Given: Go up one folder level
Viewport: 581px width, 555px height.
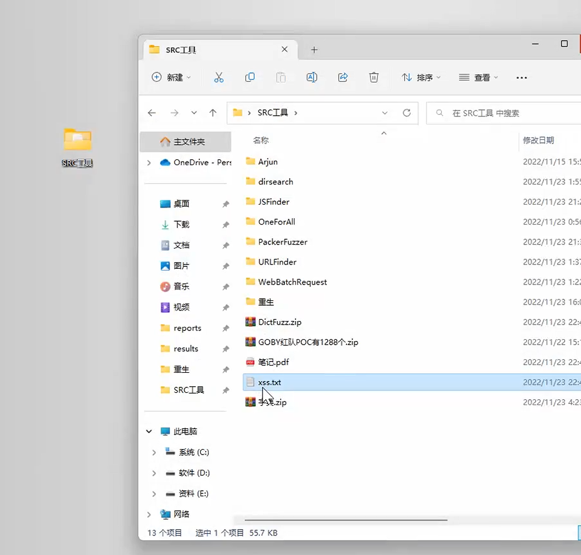Looking at the screenshot, I should click(x=213, y=113).
